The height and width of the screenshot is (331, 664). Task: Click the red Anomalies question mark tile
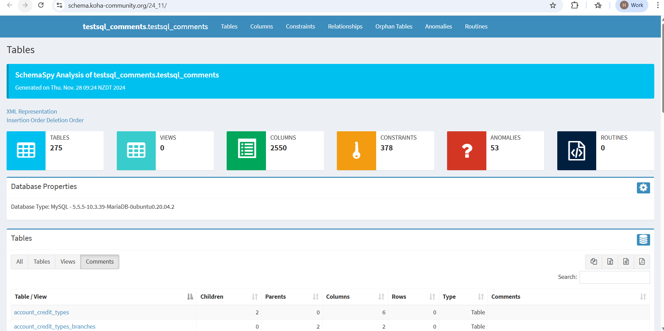point(467,151)
